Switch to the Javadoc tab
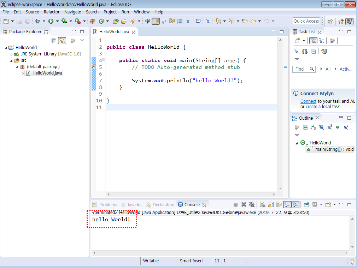Viewport: 357px width, 268px height. (x=132, y=204)
